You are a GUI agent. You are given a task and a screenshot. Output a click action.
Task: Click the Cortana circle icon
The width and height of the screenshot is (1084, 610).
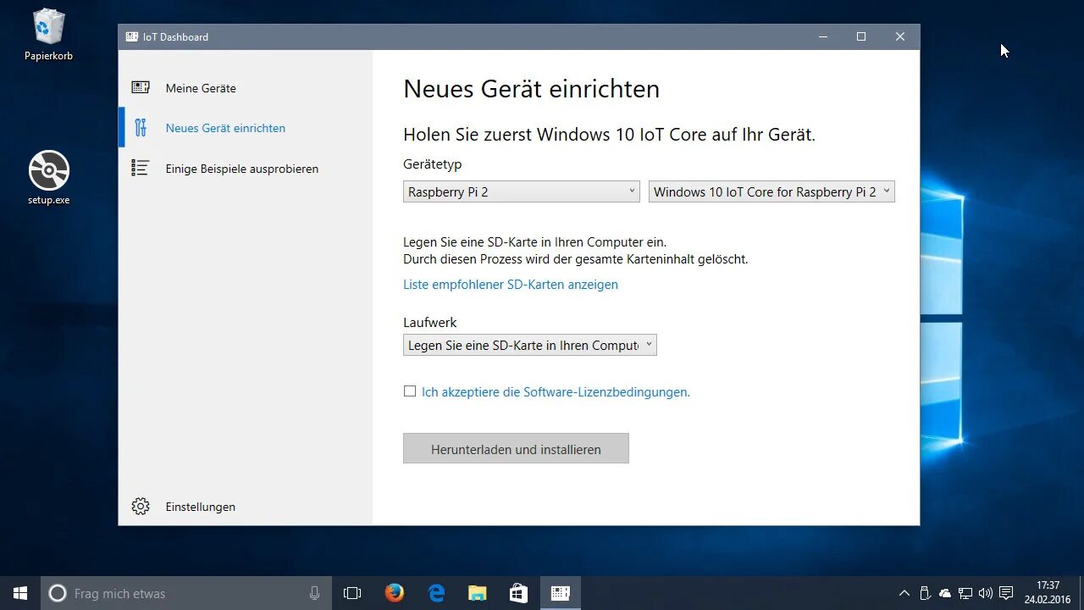coord(58,593)
